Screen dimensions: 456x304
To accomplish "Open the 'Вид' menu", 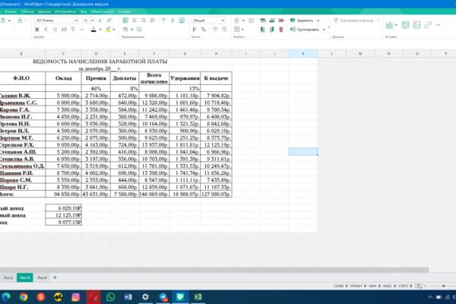I will 83,11.
